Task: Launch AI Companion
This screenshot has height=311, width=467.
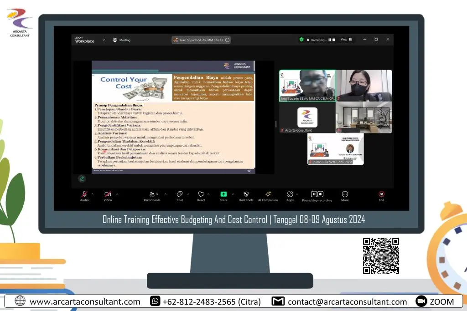Action: (268, 194)
